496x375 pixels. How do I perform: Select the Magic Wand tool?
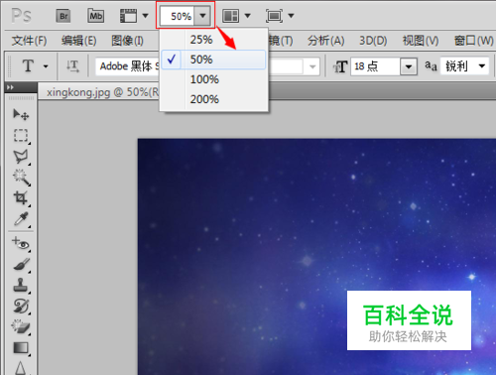(22, 178)
